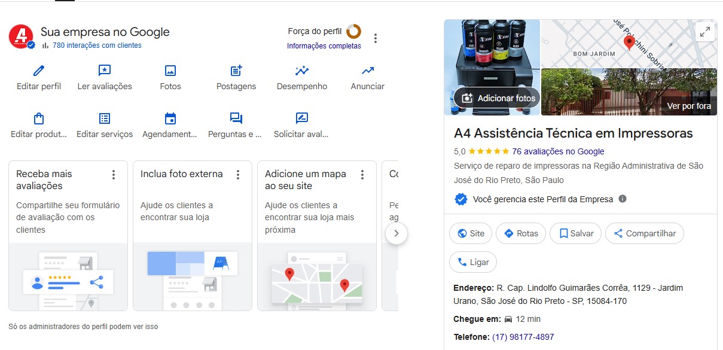Click Serviço de reparo de impressoras description
Viewport: 723px width, 350px height.
(x=578, y=174)
